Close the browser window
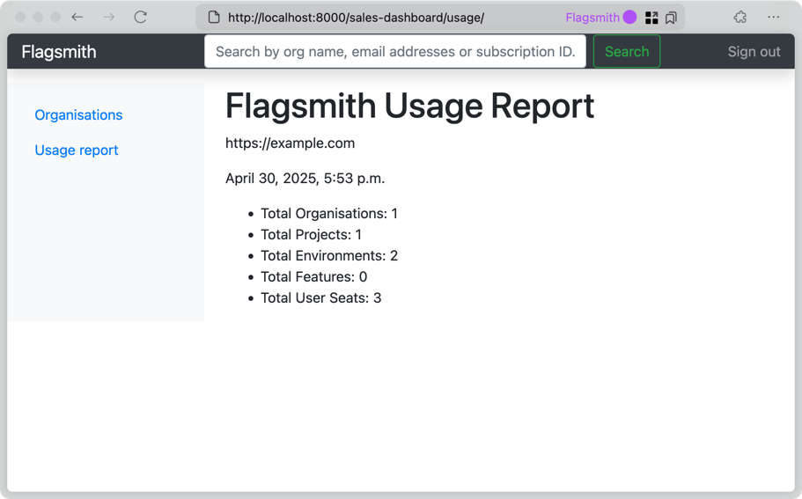This screenshot has width=802, height=499. pos(21,17)
